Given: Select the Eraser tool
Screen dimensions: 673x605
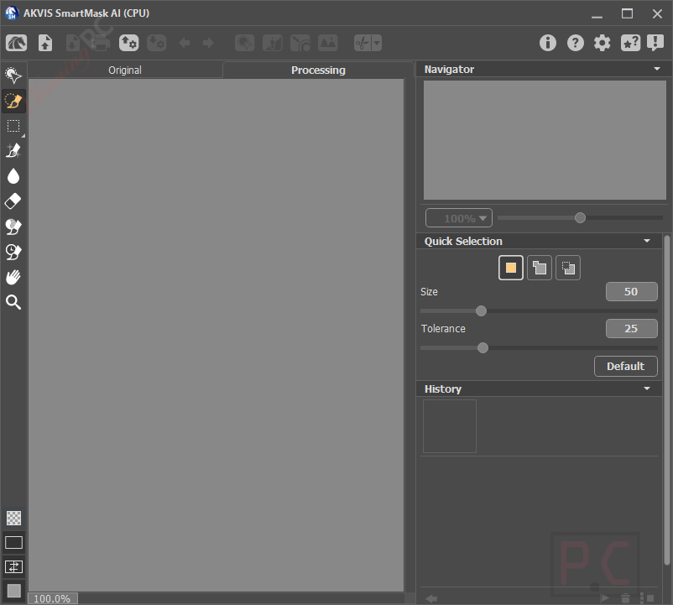Looking at the screenshot, I should [x=13, y=201].
